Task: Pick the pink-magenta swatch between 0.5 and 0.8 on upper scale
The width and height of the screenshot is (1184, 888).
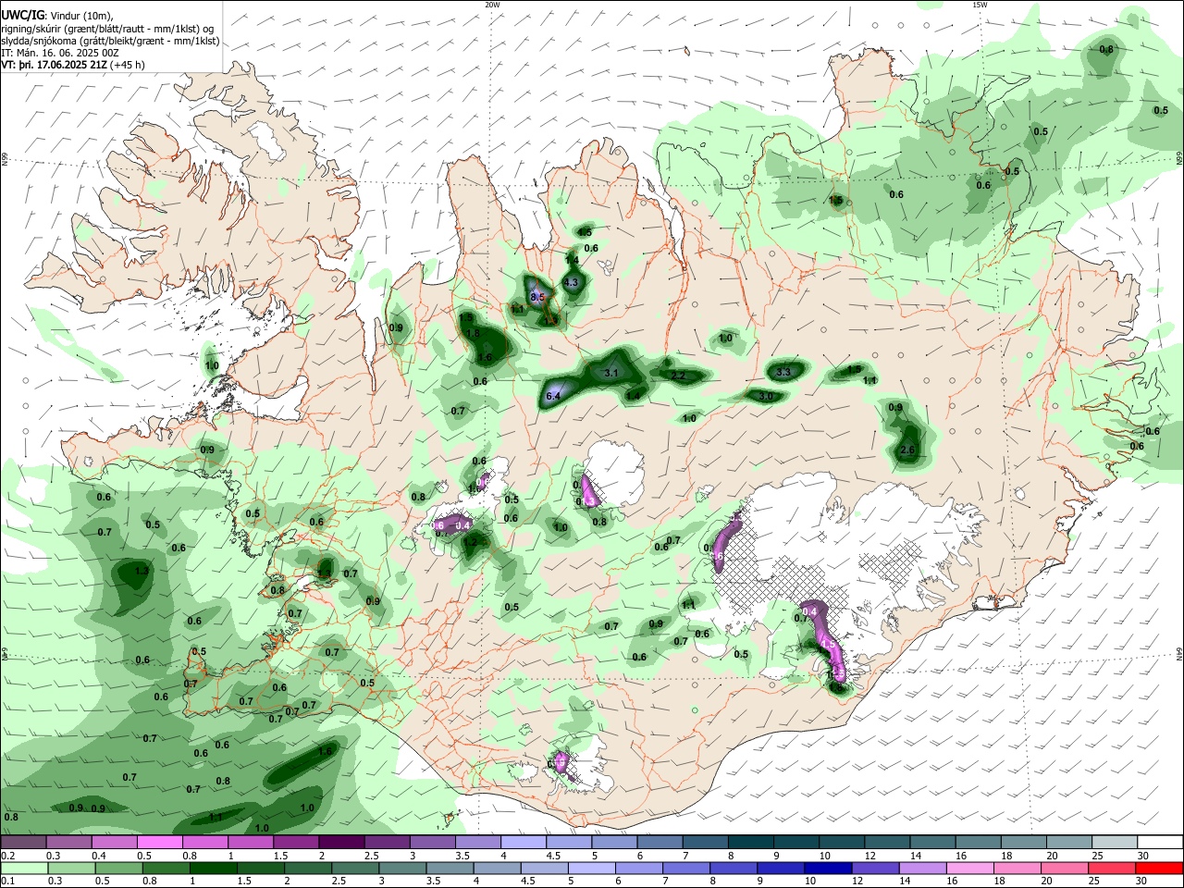Action: tap(159, 842)
